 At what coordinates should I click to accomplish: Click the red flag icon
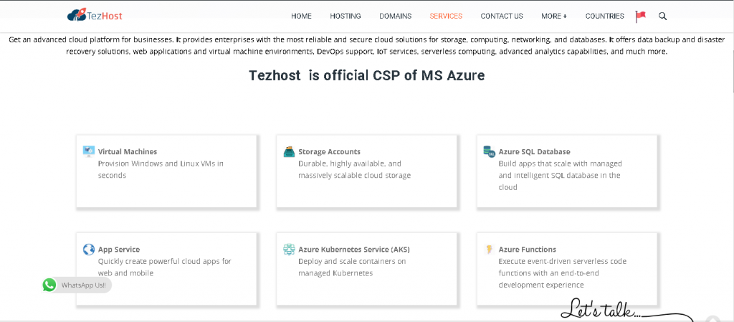click(x=640, y=16)
